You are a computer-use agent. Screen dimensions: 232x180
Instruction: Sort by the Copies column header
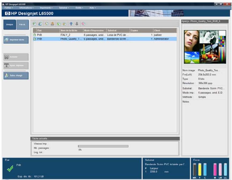142,30
